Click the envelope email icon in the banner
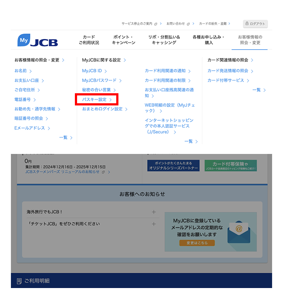This screenshot has width=283, height=305. (x=239, y=232)
